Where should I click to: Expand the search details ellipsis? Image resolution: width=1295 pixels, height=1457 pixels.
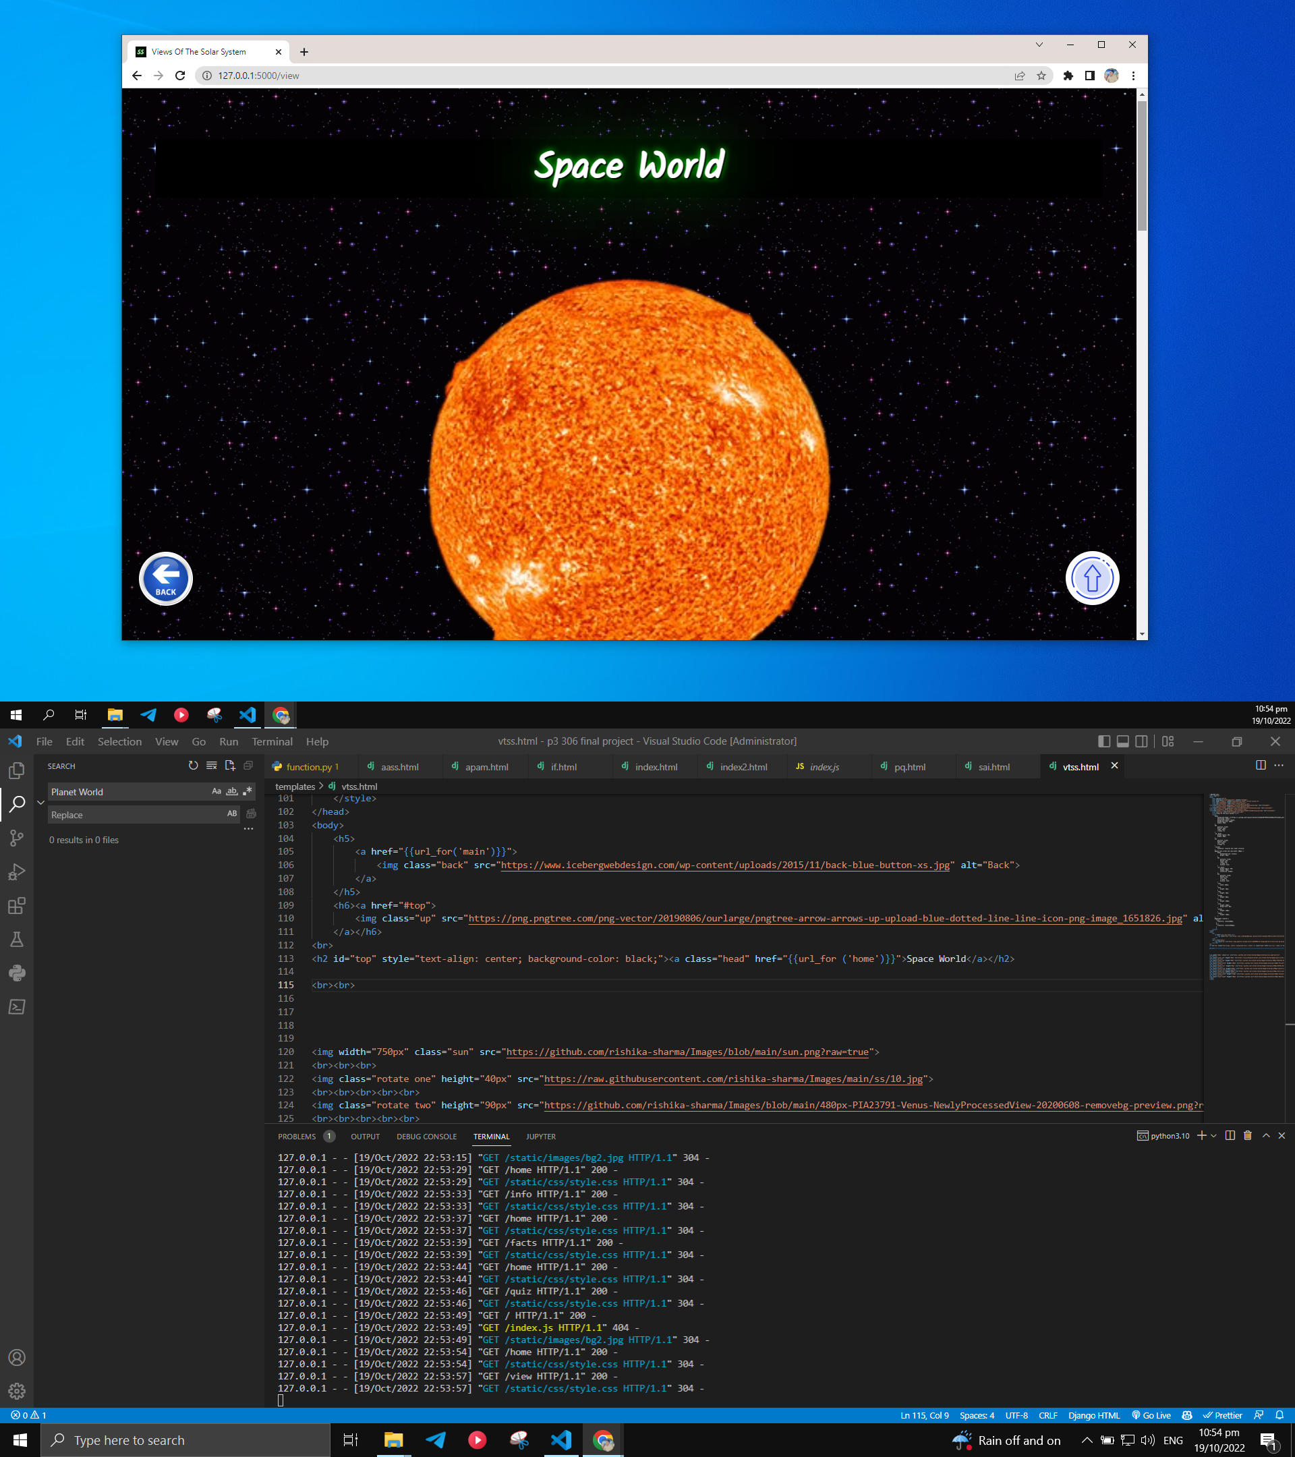tap(249, 828)
